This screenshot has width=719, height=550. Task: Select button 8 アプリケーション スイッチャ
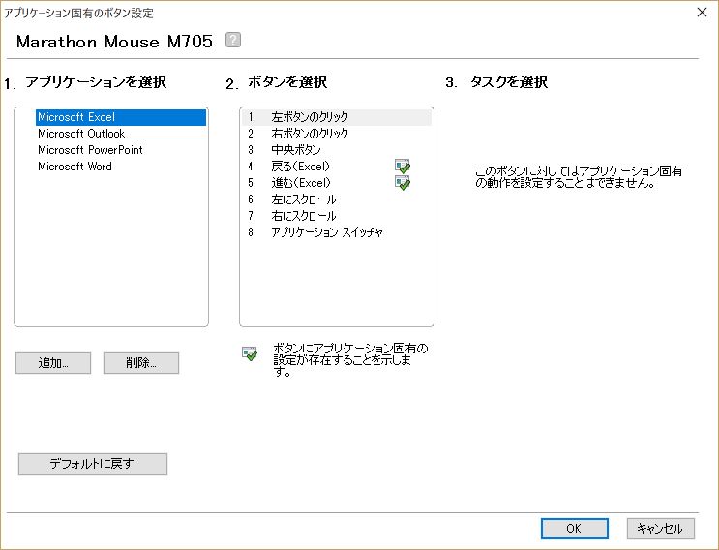click(337, 232)
